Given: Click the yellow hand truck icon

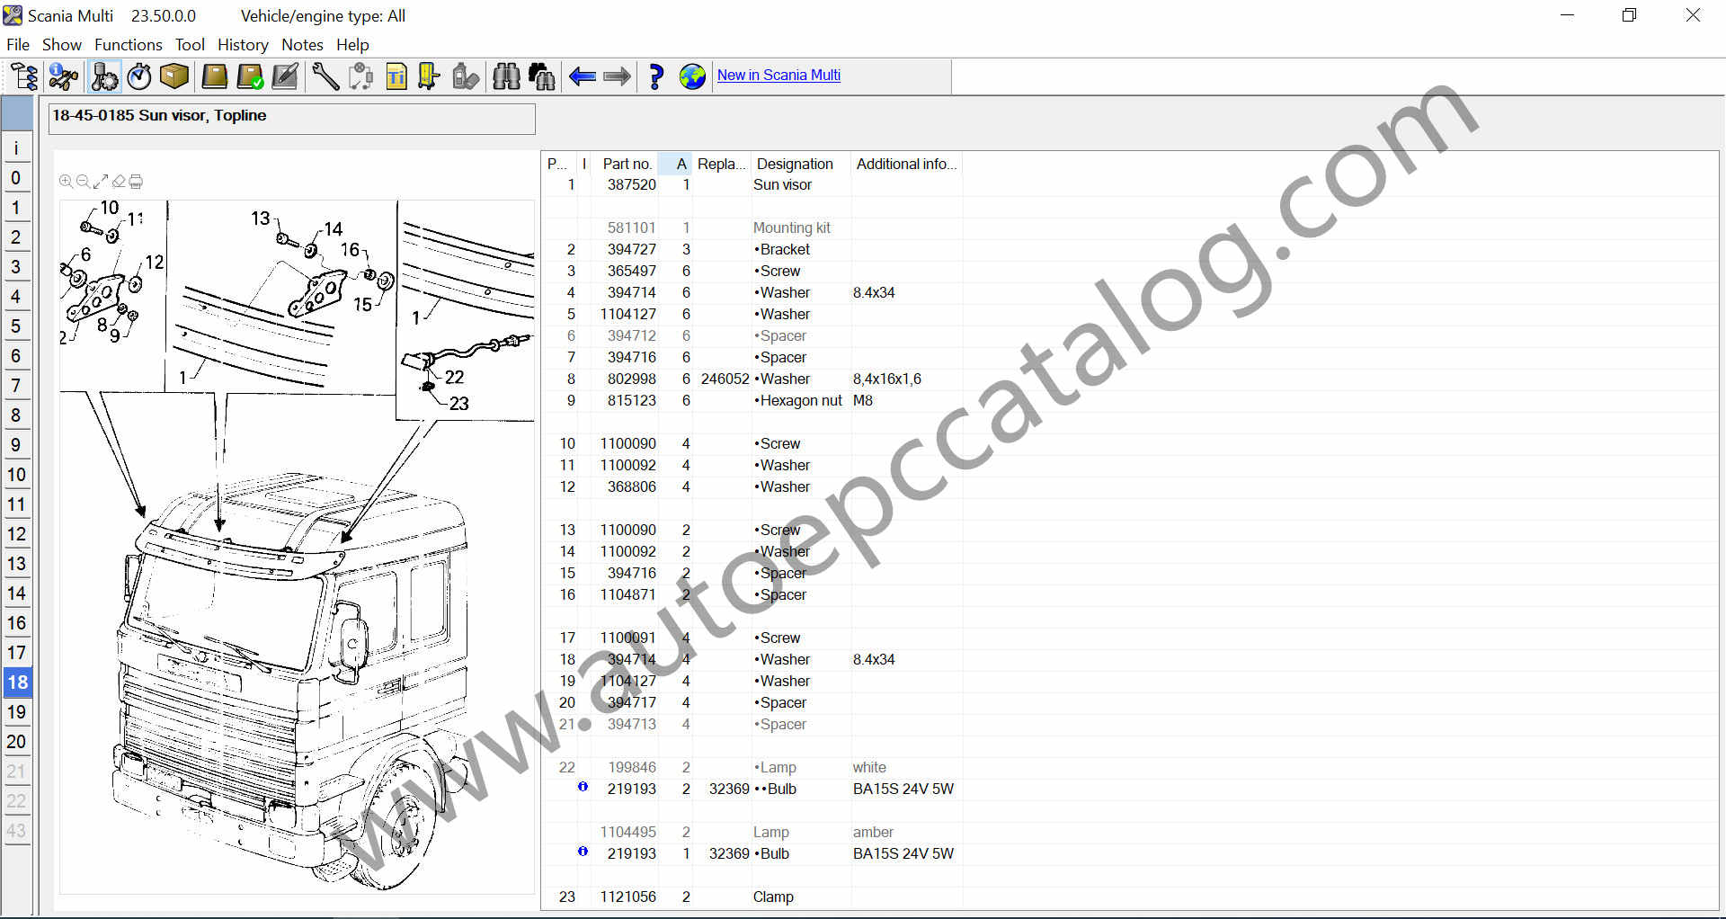Looking at the screenshot, I should coord(429,76).
